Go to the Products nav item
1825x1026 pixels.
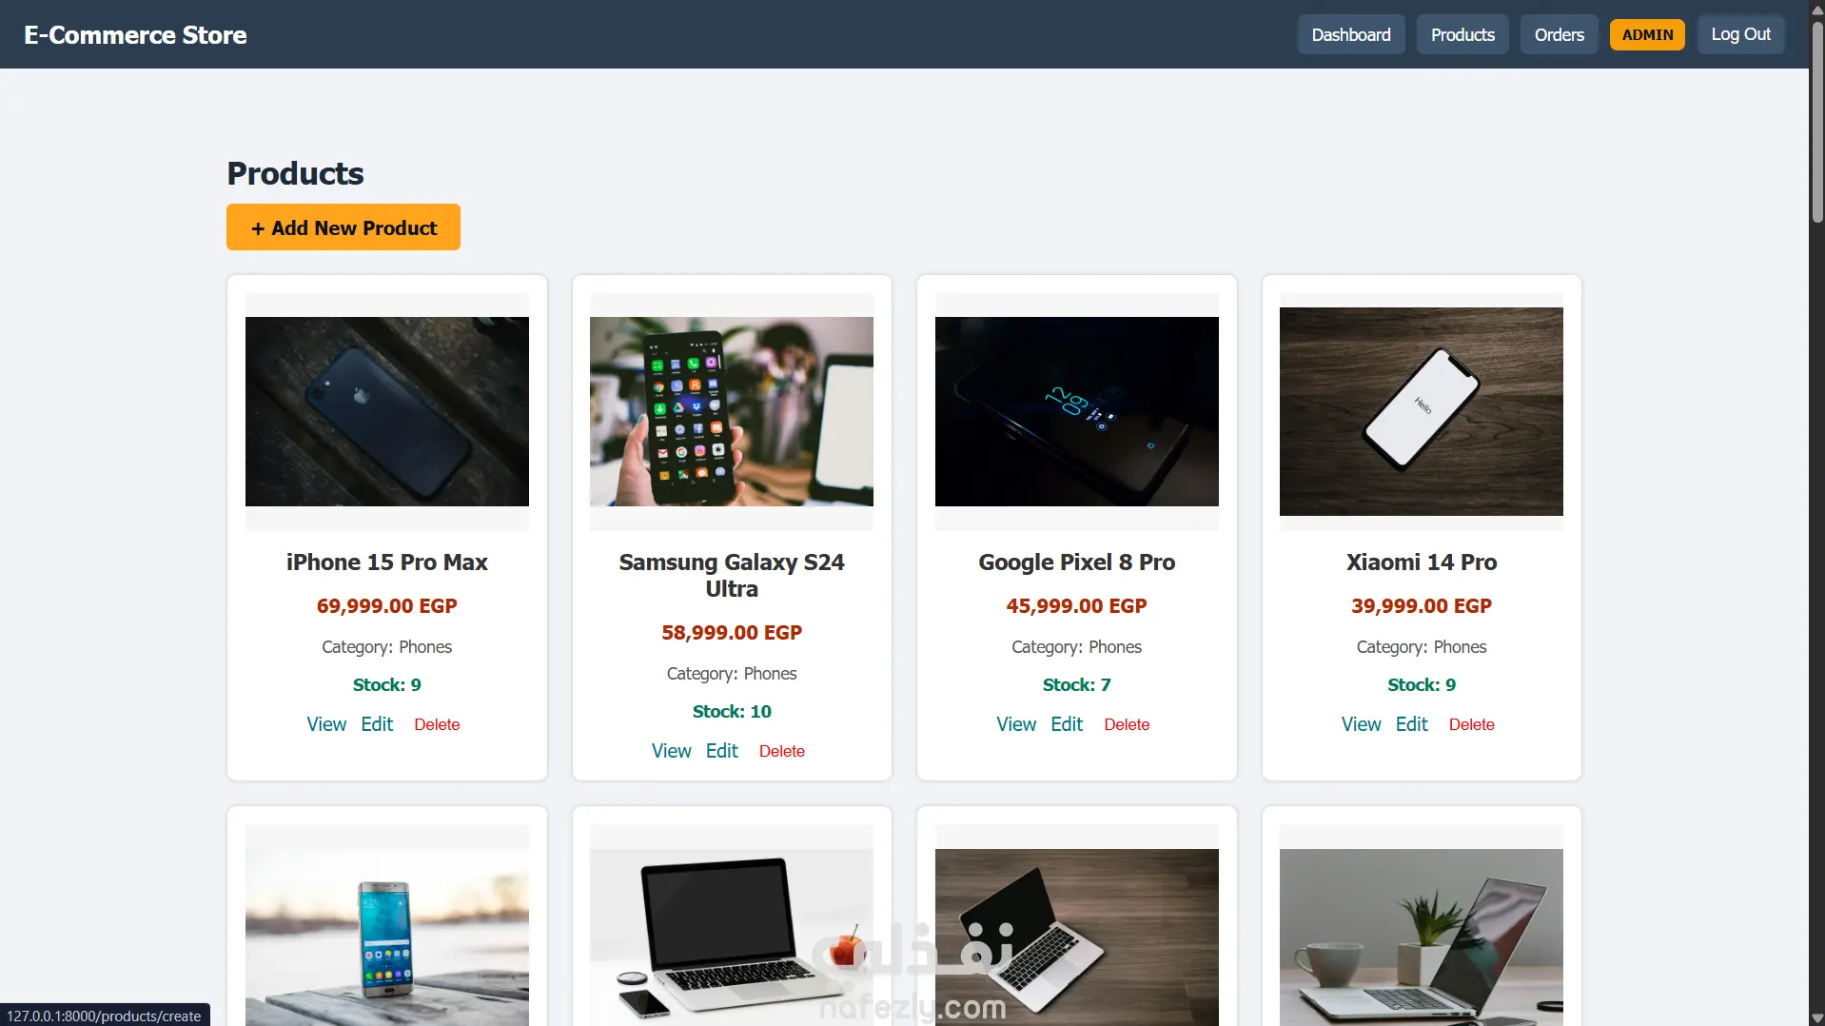click(1462, 35)
